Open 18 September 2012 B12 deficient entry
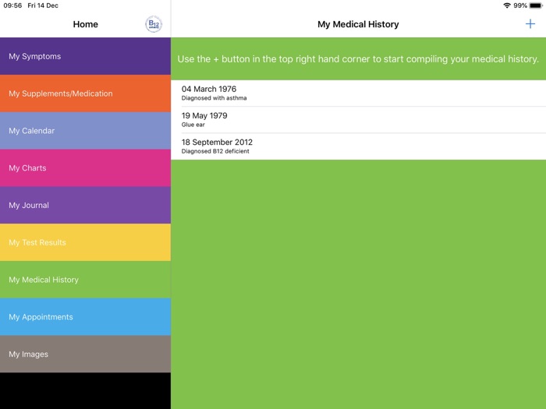 358,146
